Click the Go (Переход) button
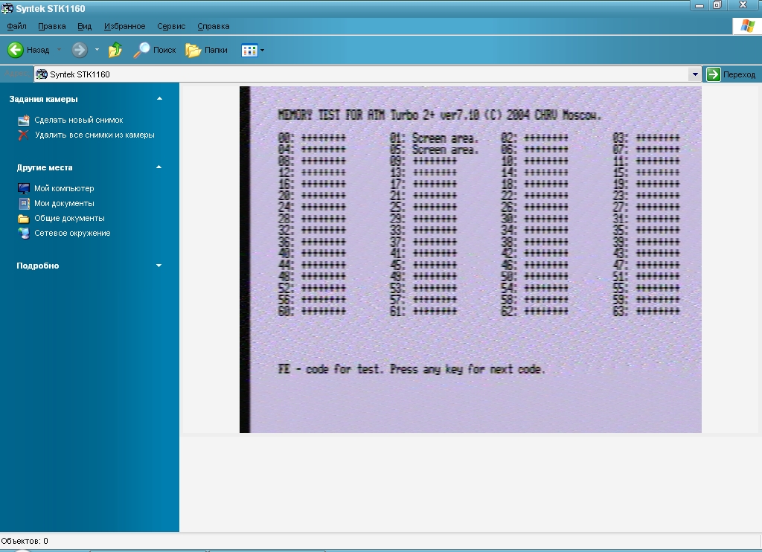Screen dimensions: 762x552 pyautogui.click(x=732, y=74)
